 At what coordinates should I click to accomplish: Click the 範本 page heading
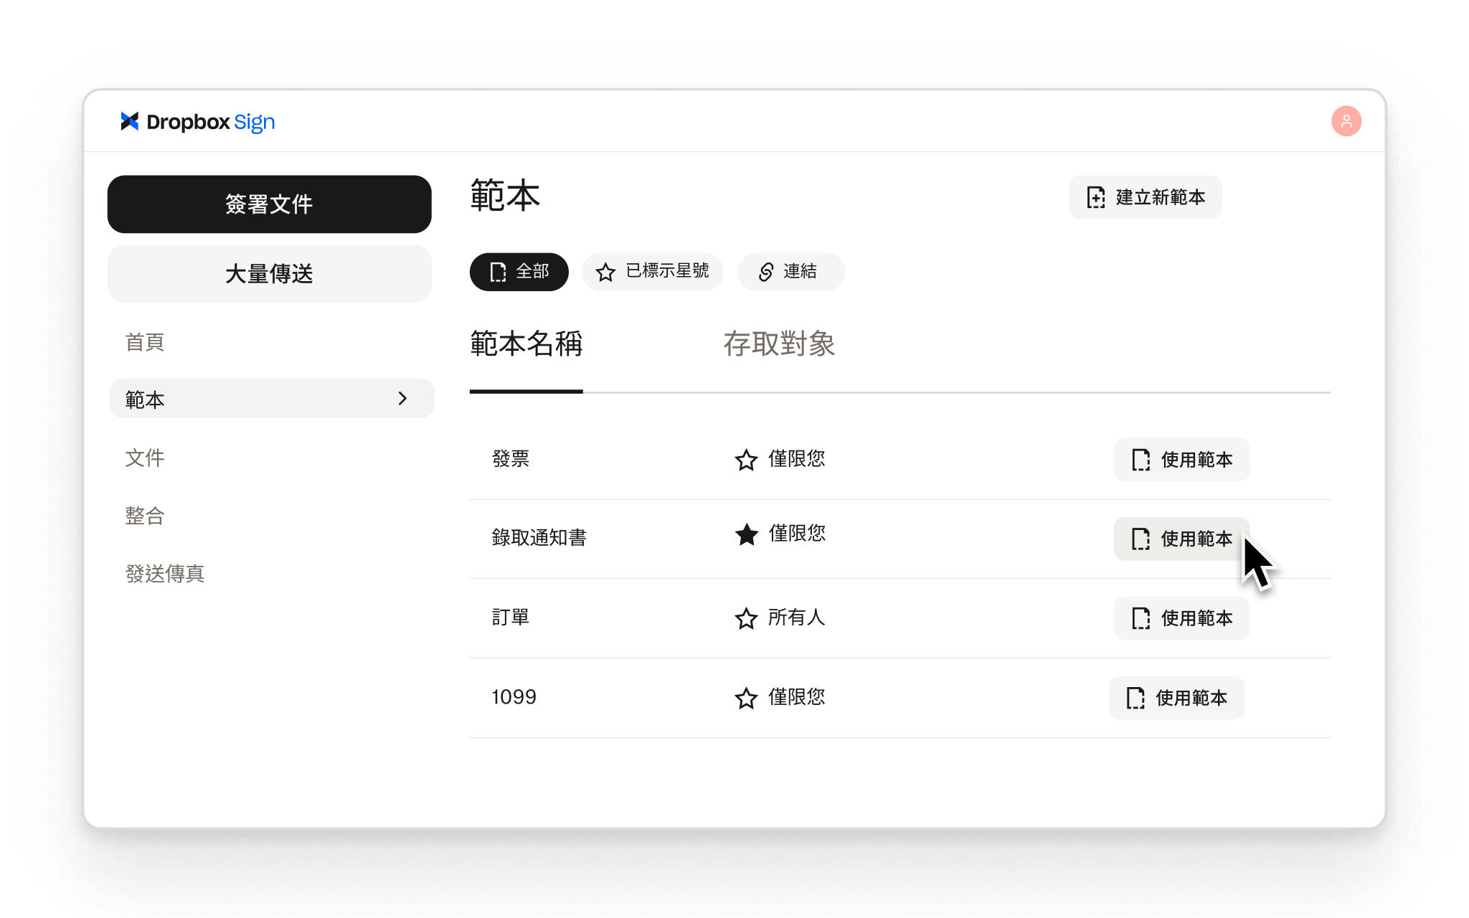(x=505, y=196)
